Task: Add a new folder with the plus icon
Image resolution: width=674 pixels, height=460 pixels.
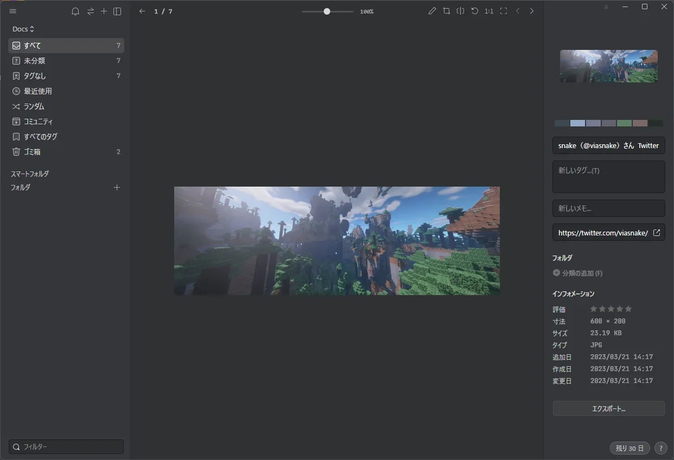Action: 117,188
